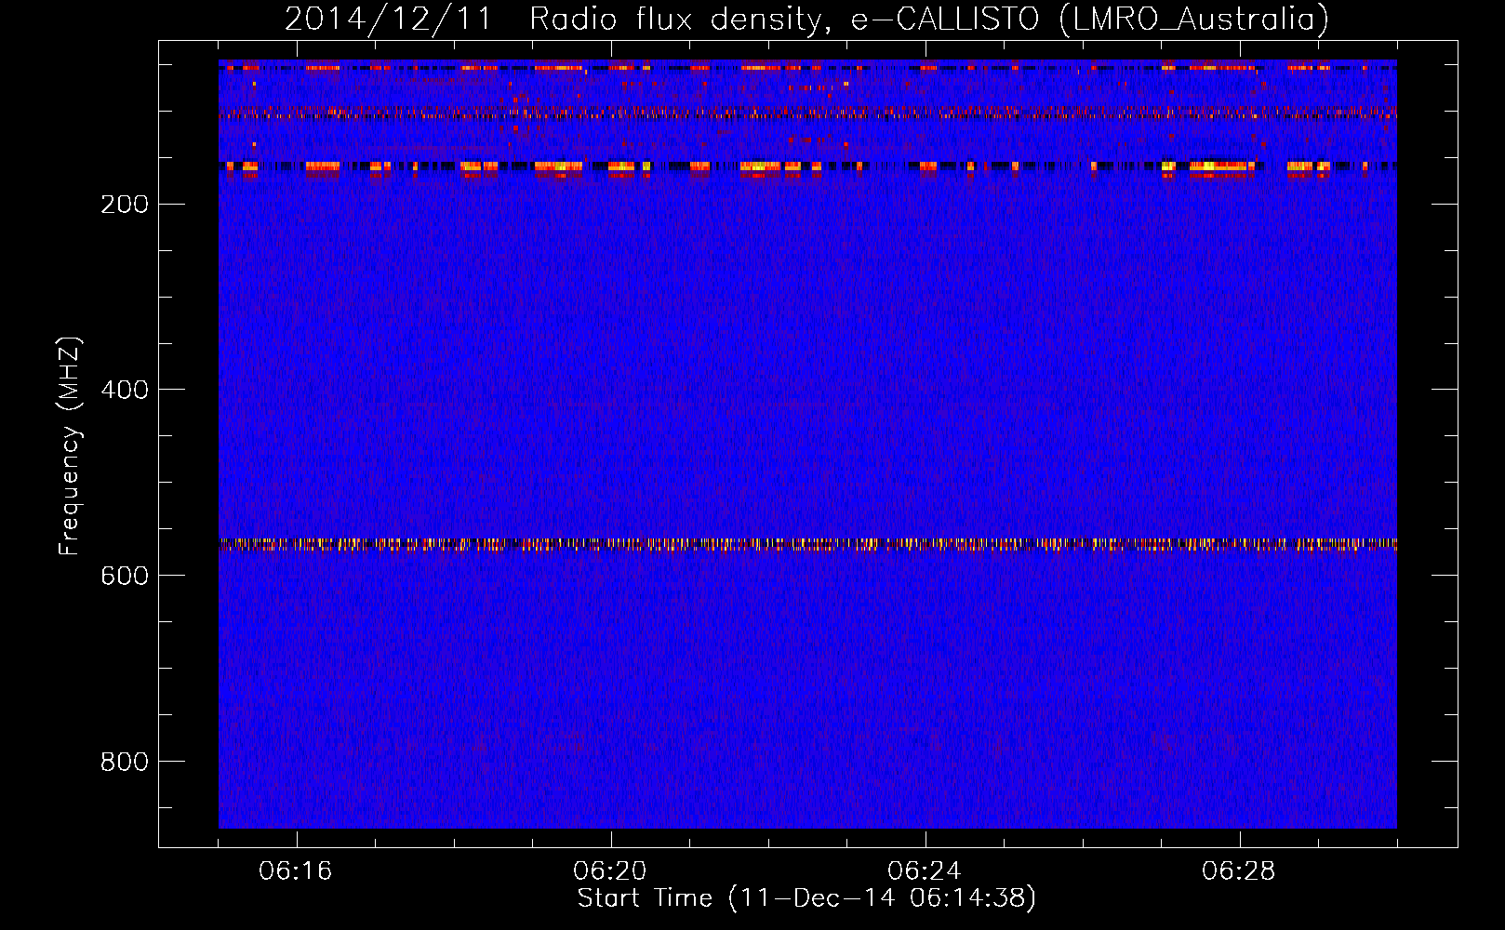The height and width of the screenshot is (930, 1505).
Task: Click the 400 frequency tick label
Action: [x=125, y=390]
